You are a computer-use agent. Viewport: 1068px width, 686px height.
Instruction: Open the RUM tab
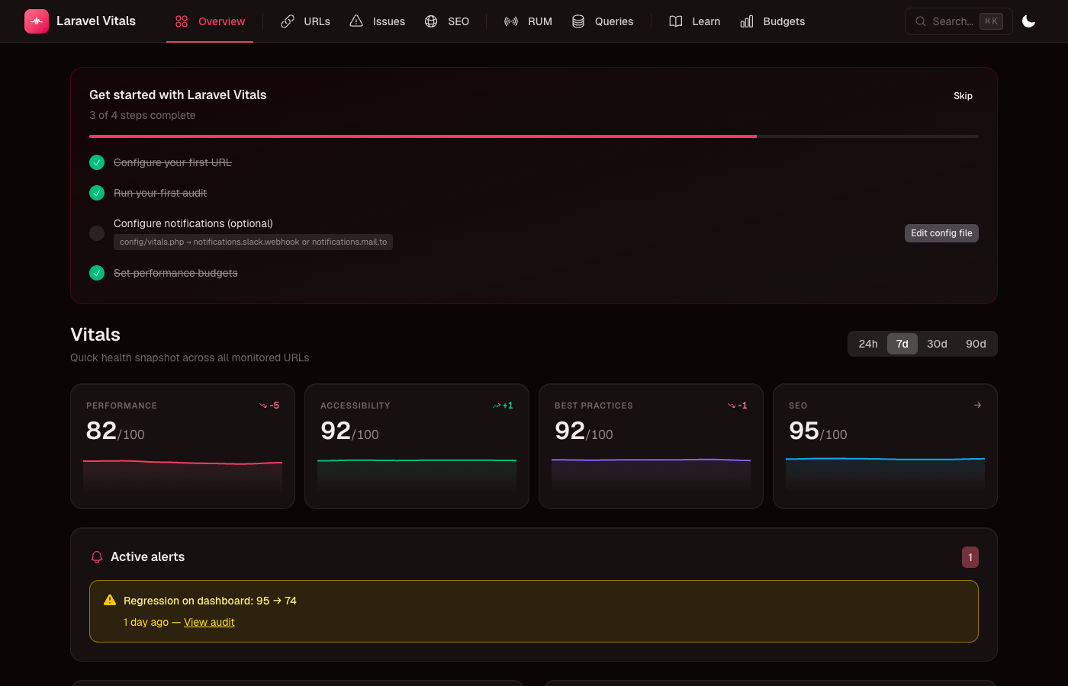tap(528, 21)
